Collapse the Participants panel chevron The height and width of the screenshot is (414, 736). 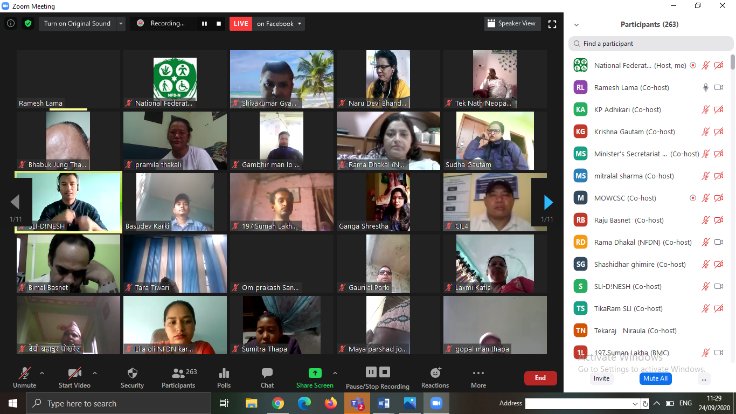click(x=577, y=25)
